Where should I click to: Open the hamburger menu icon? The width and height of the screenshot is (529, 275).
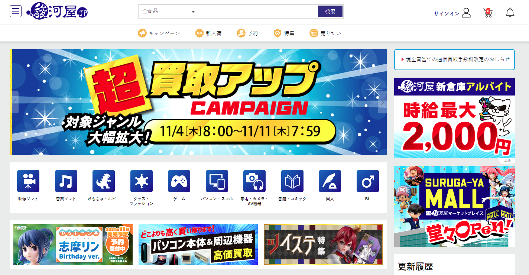point(16,11)
